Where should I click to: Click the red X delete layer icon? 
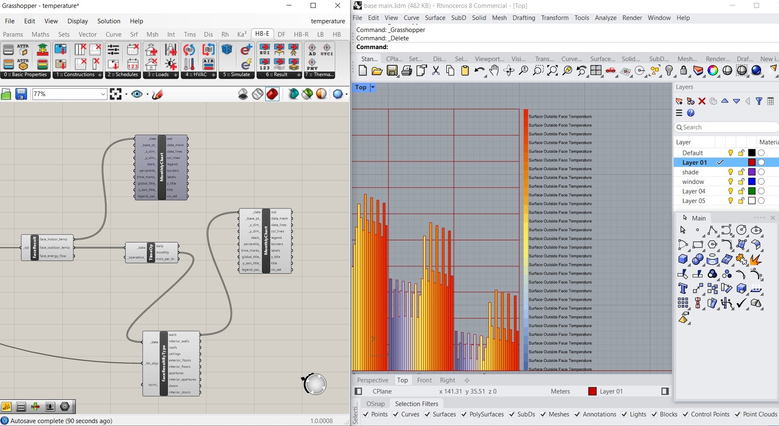coord(702,101)
